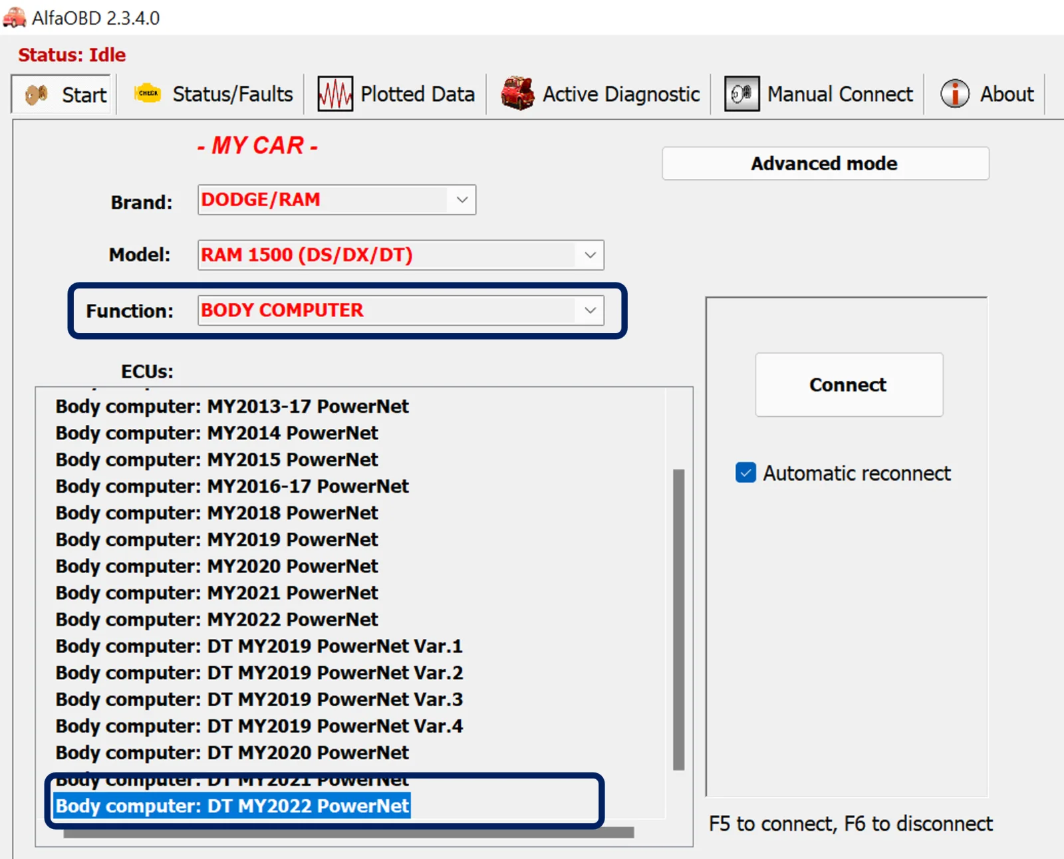The image size is (1064, 859).
Task: Click the Manual Connect module icon
Action: (x=741, y=94)
